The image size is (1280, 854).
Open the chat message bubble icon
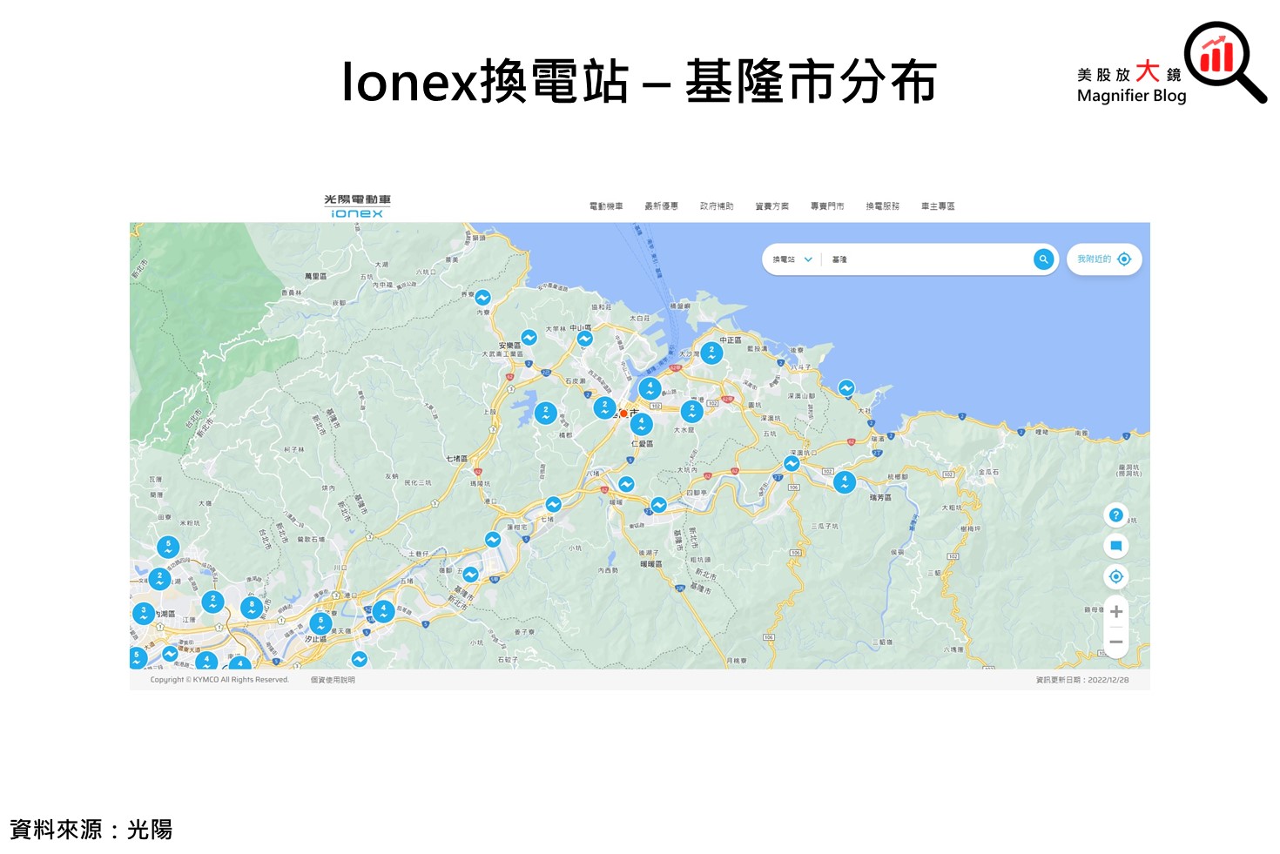[x=1115, y=546]
